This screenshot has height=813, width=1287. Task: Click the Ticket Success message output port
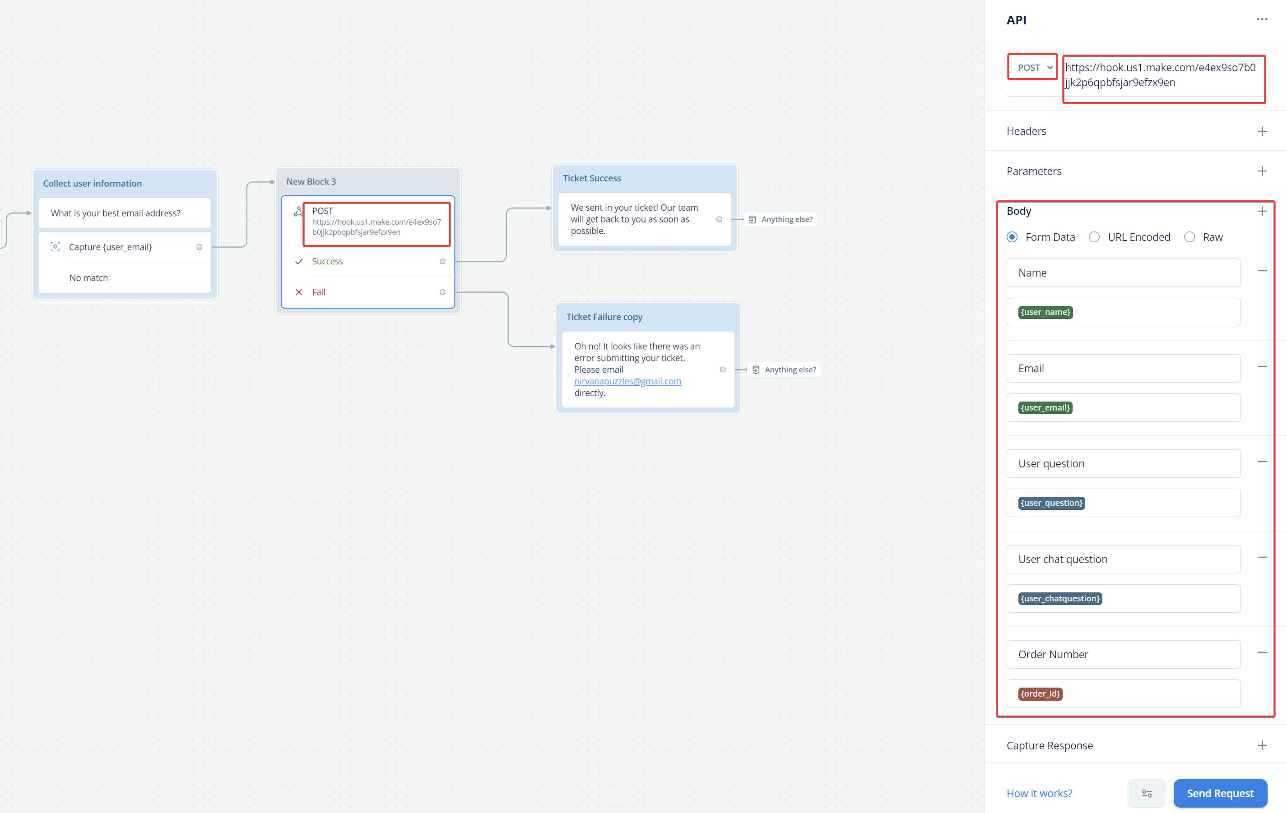tap(720, 220)
